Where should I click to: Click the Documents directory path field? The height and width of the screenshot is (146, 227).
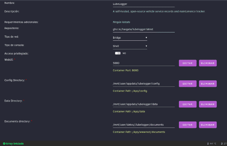pos(144,125)
